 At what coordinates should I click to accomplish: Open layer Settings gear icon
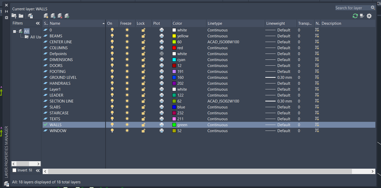pos(369,16)
